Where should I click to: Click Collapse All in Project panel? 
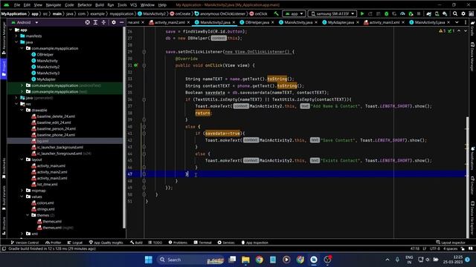(103, 22)
